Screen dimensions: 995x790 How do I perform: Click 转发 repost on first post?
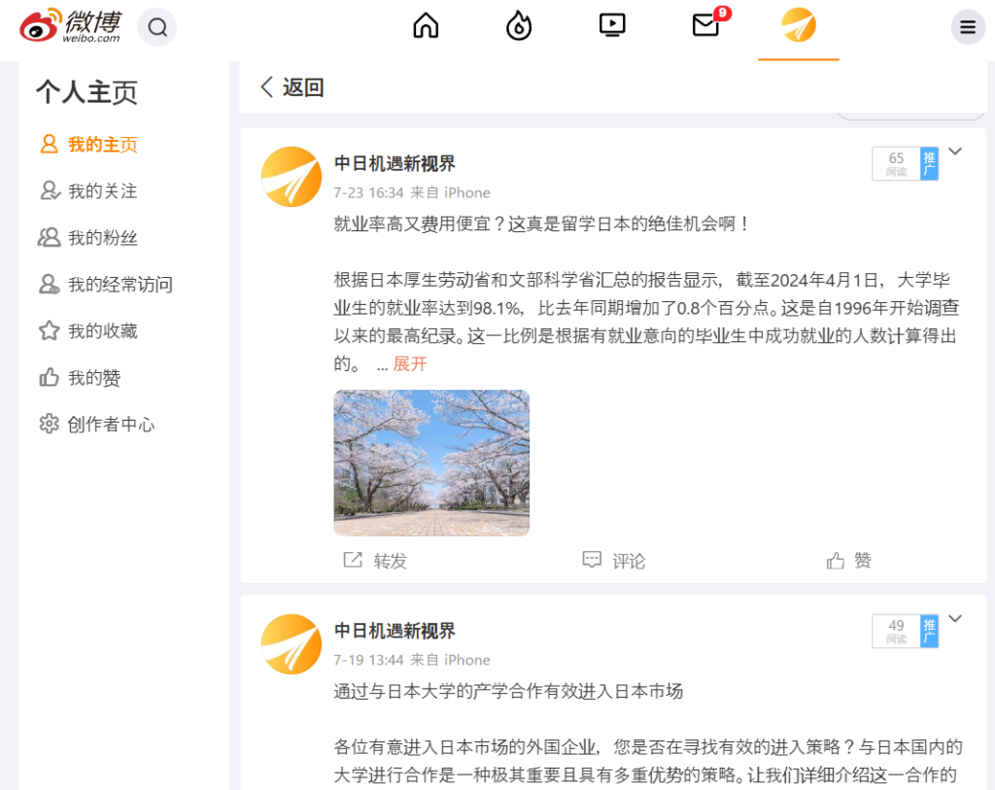click(375, 561)
